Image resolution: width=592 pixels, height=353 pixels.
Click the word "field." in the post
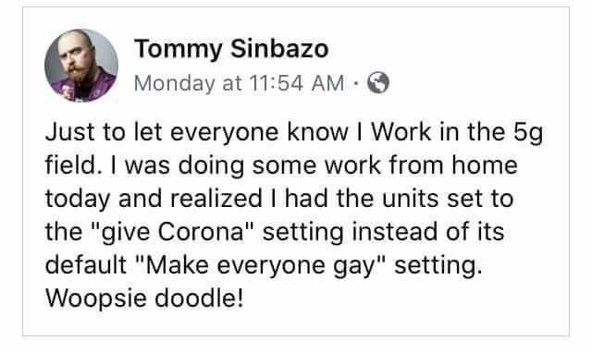(73, 165)
